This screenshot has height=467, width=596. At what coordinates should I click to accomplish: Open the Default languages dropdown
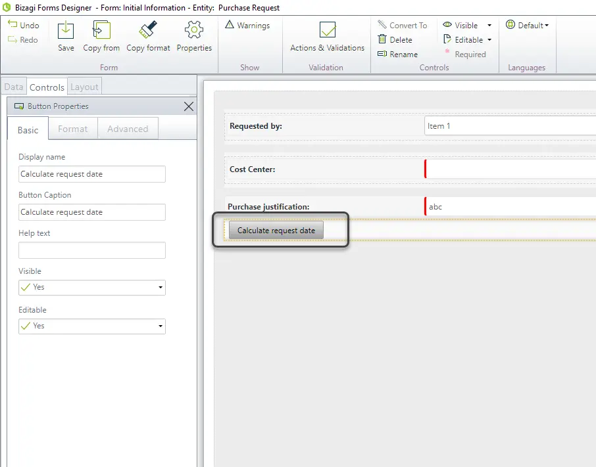[528, 25]
